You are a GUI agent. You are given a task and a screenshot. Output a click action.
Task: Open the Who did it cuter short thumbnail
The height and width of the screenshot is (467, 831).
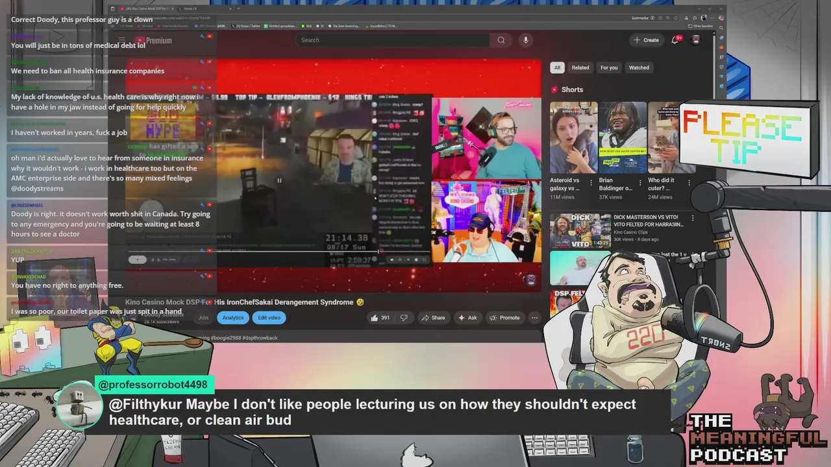664,137
